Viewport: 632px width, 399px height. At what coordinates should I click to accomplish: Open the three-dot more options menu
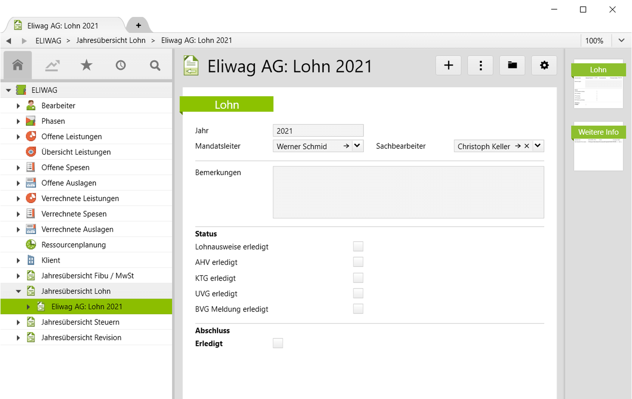480,65
